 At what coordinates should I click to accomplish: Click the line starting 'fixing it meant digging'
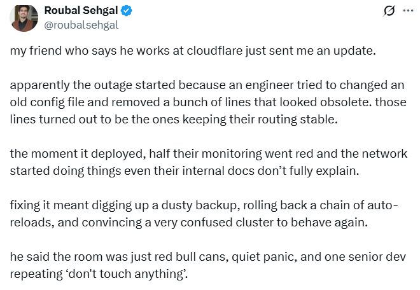click(x=204, y=205)
